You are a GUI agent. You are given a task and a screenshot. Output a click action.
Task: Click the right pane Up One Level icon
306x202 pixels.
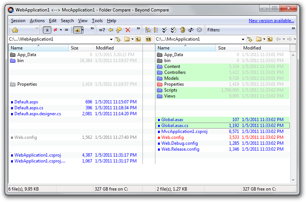[270, 39]
